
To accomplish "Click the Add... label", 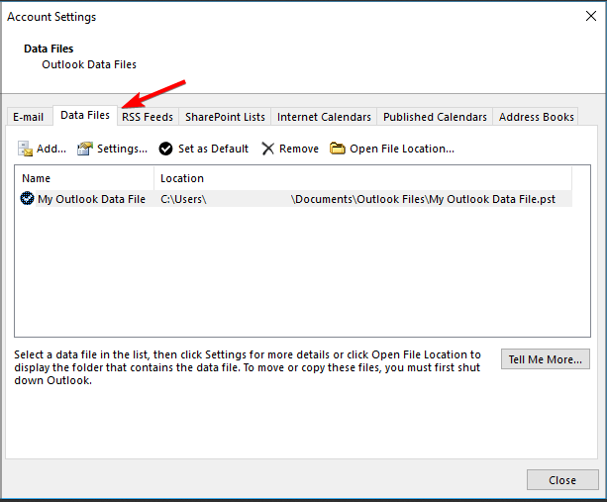I will click(51, 149).
